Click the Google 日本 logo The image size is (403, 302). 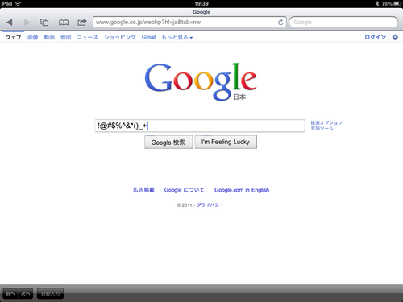(201, 82)
